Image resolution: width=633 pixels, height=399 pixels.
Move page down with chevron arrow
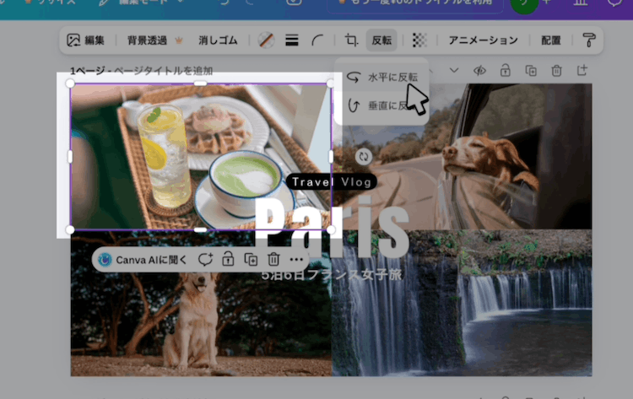point(454,71)
